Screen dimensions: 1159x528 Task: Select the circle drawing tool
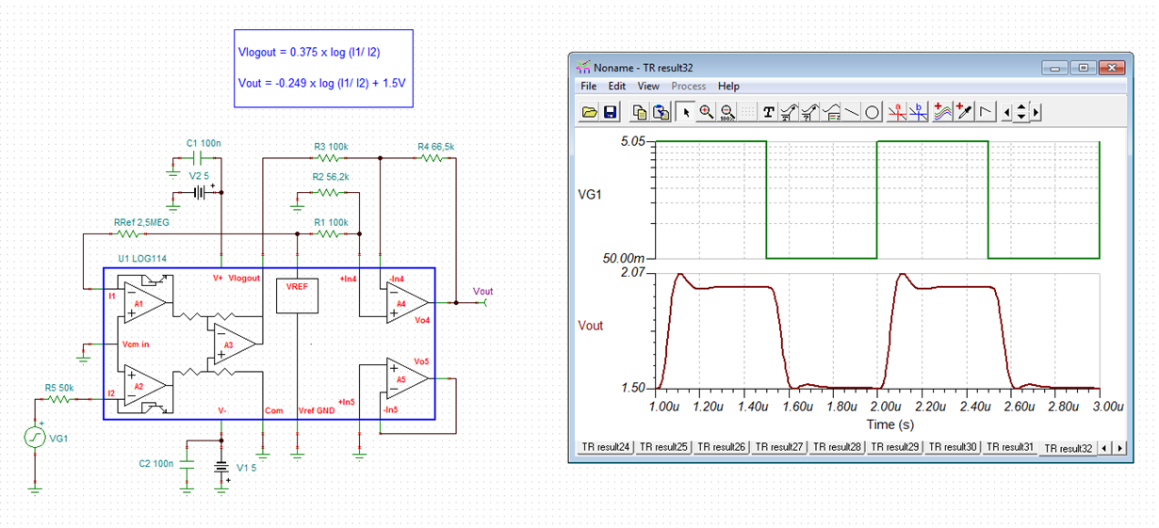[x=873, y=112]
